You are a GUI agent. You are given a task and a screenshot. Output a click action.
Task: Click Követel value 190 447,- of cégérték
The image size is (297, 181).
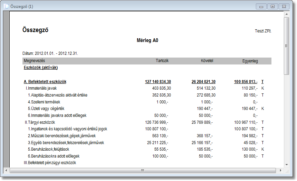pyautogui.click(x=204, y=109)
